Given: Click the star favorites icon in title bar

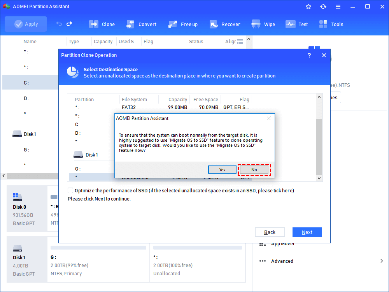Looking at the screenshot, I should 308,7.
